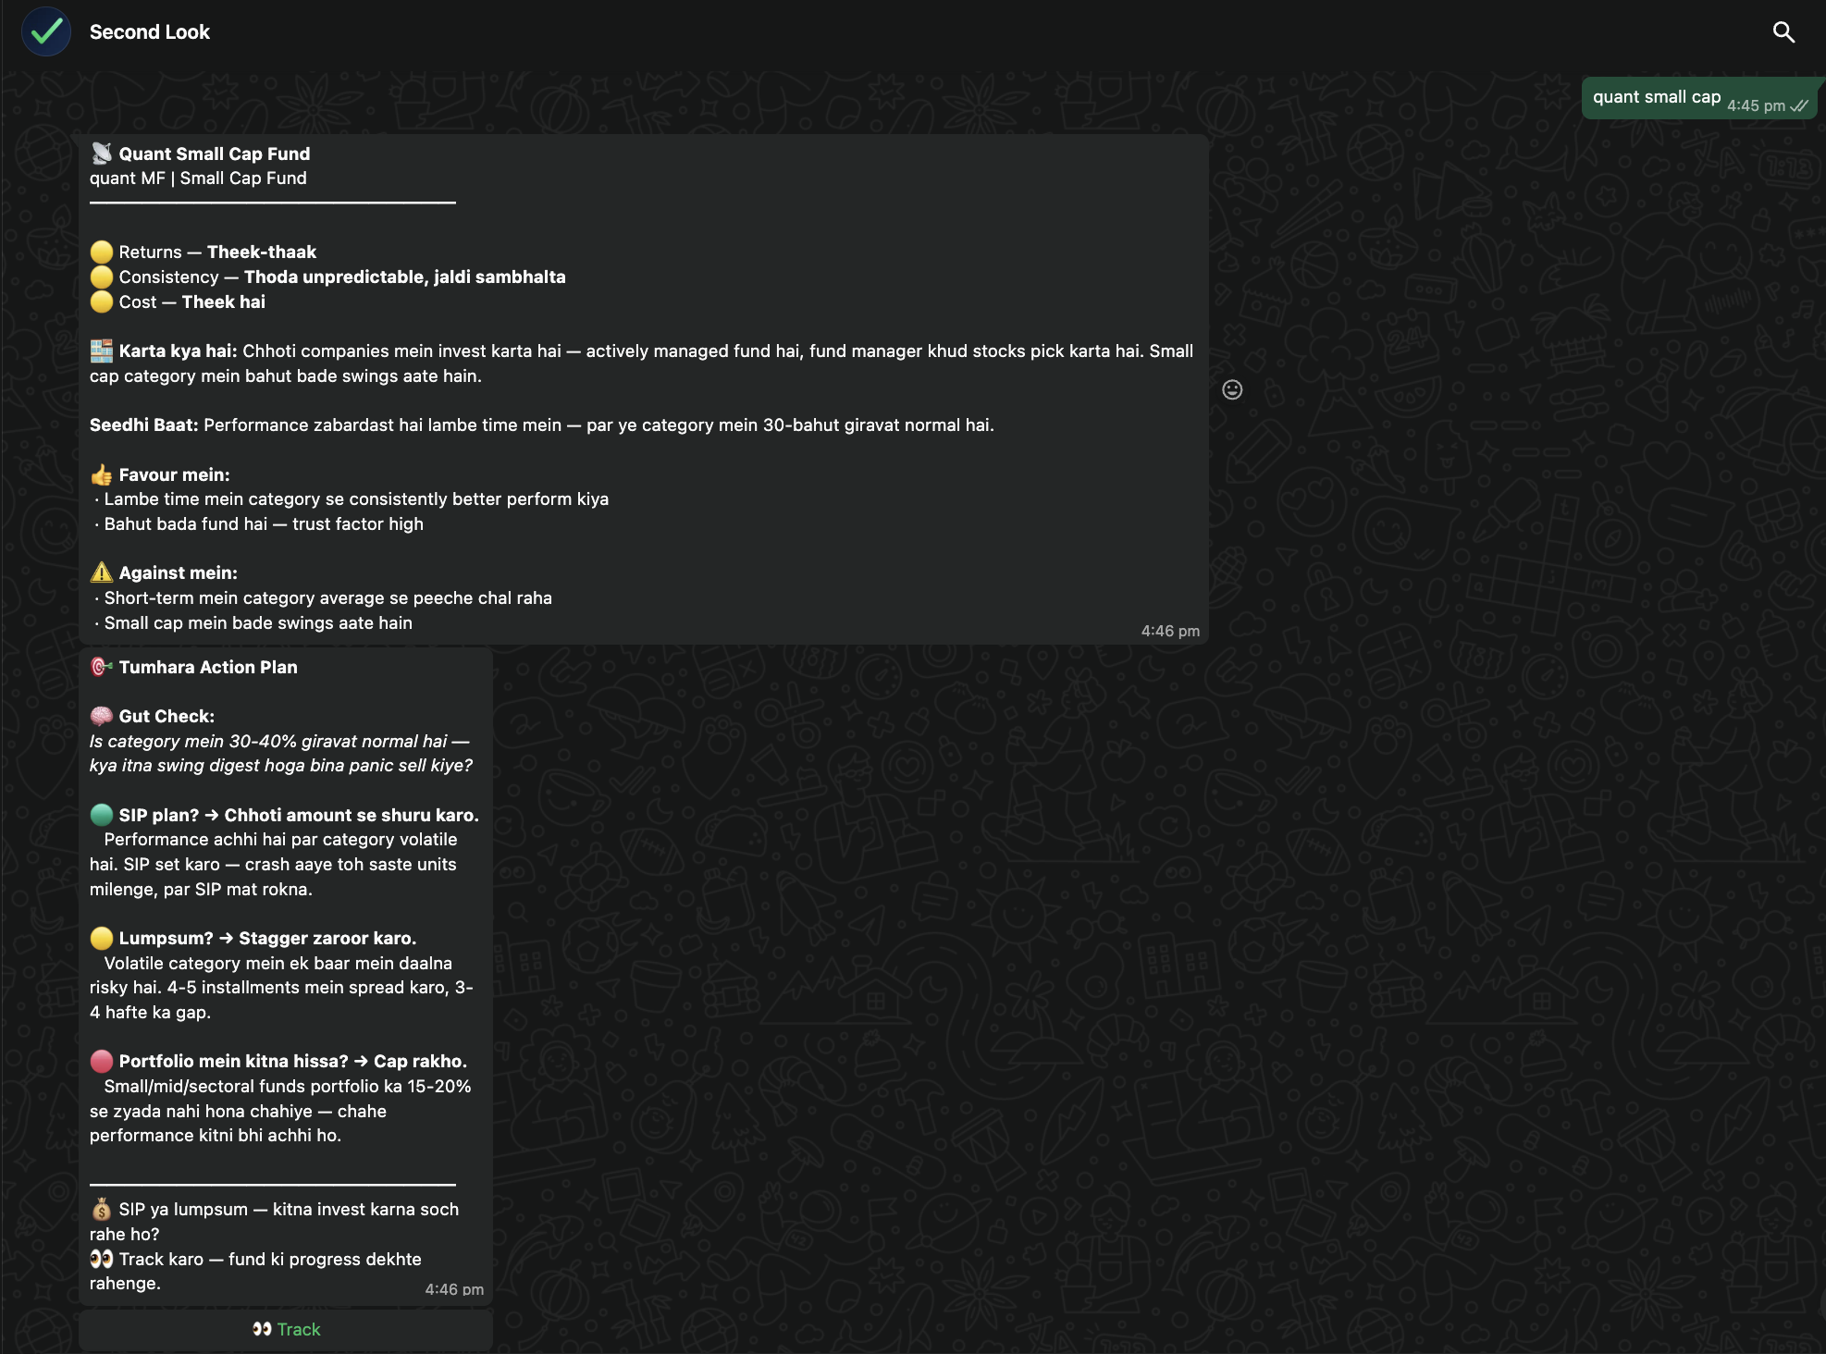Select the yellow Returns rating circle

coord(102,252)
